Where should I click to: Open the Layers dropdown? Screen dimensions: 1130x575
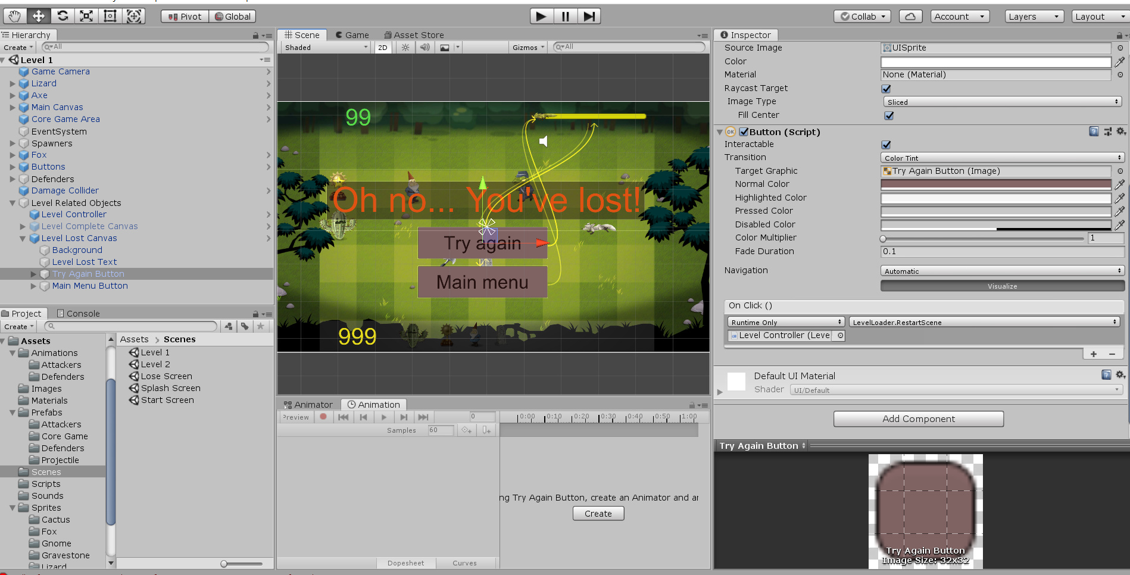[x=1034, y=17]
